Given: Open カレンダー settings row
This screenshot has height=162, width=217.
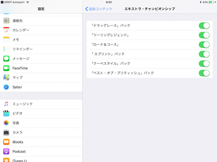Looking at the screenshot, I should pyautogui.click(x=41, y=30).
